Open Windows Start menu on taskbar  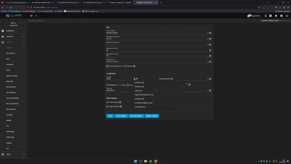[x=135, y=161]
